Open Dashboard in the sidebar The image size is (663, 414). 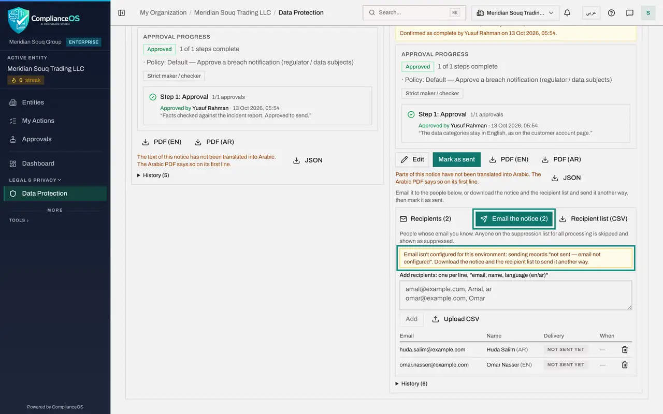click(x=55, y=164)
